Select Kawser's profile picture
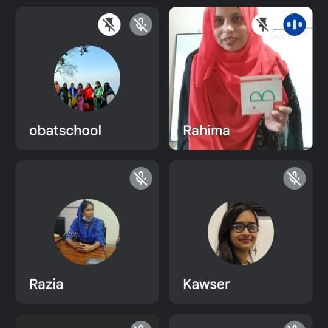 click(x=241, y=232)
